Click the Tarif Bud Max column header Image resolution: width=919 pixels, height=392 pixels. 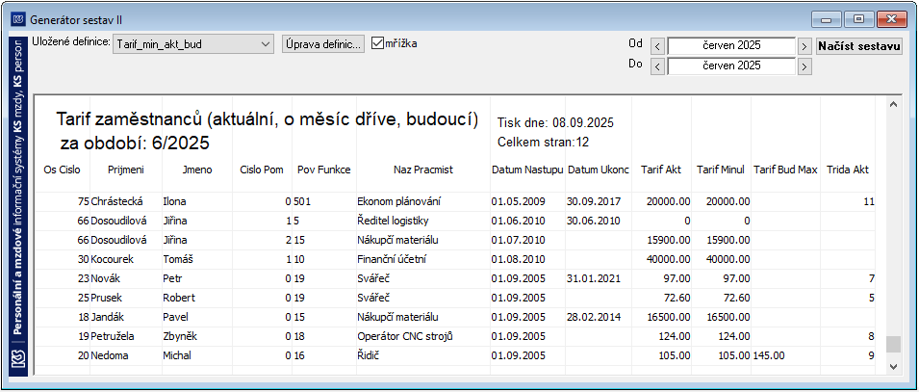(785, 170)
